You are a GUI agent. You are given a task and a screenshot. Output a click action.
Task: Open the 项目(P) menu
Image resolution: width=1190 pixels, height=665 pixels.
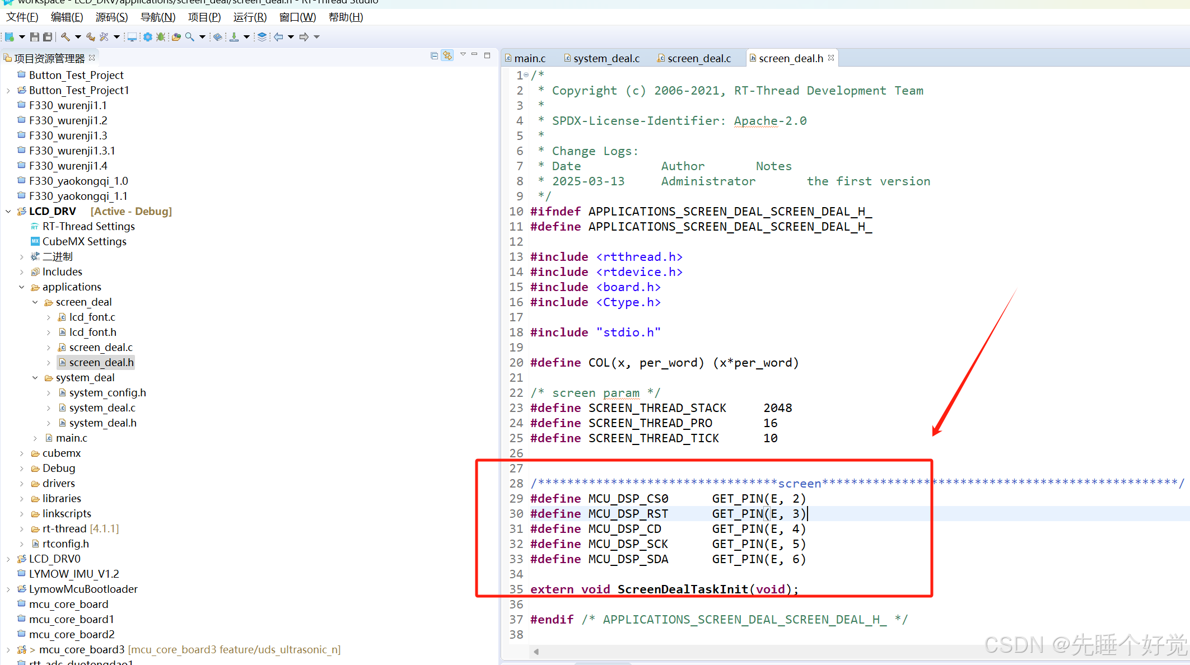click(204, 17)
